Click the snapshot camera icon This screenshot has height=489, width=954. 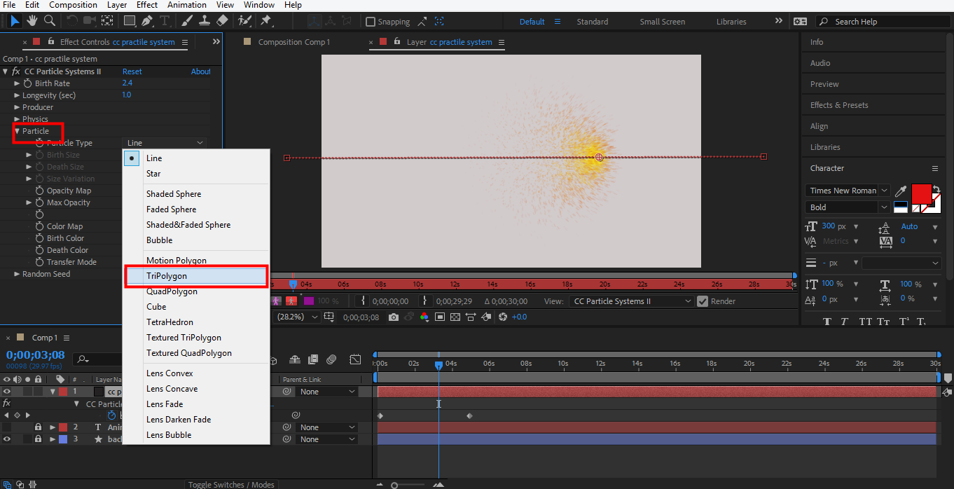tap(394, 317)
